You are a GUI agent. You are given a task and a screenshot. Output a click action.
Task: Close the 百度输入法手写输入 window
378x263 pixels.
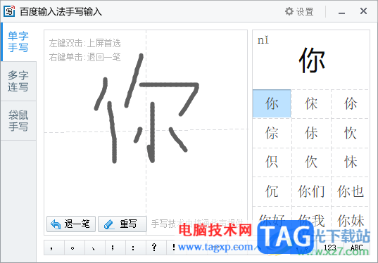click(363, 11)
